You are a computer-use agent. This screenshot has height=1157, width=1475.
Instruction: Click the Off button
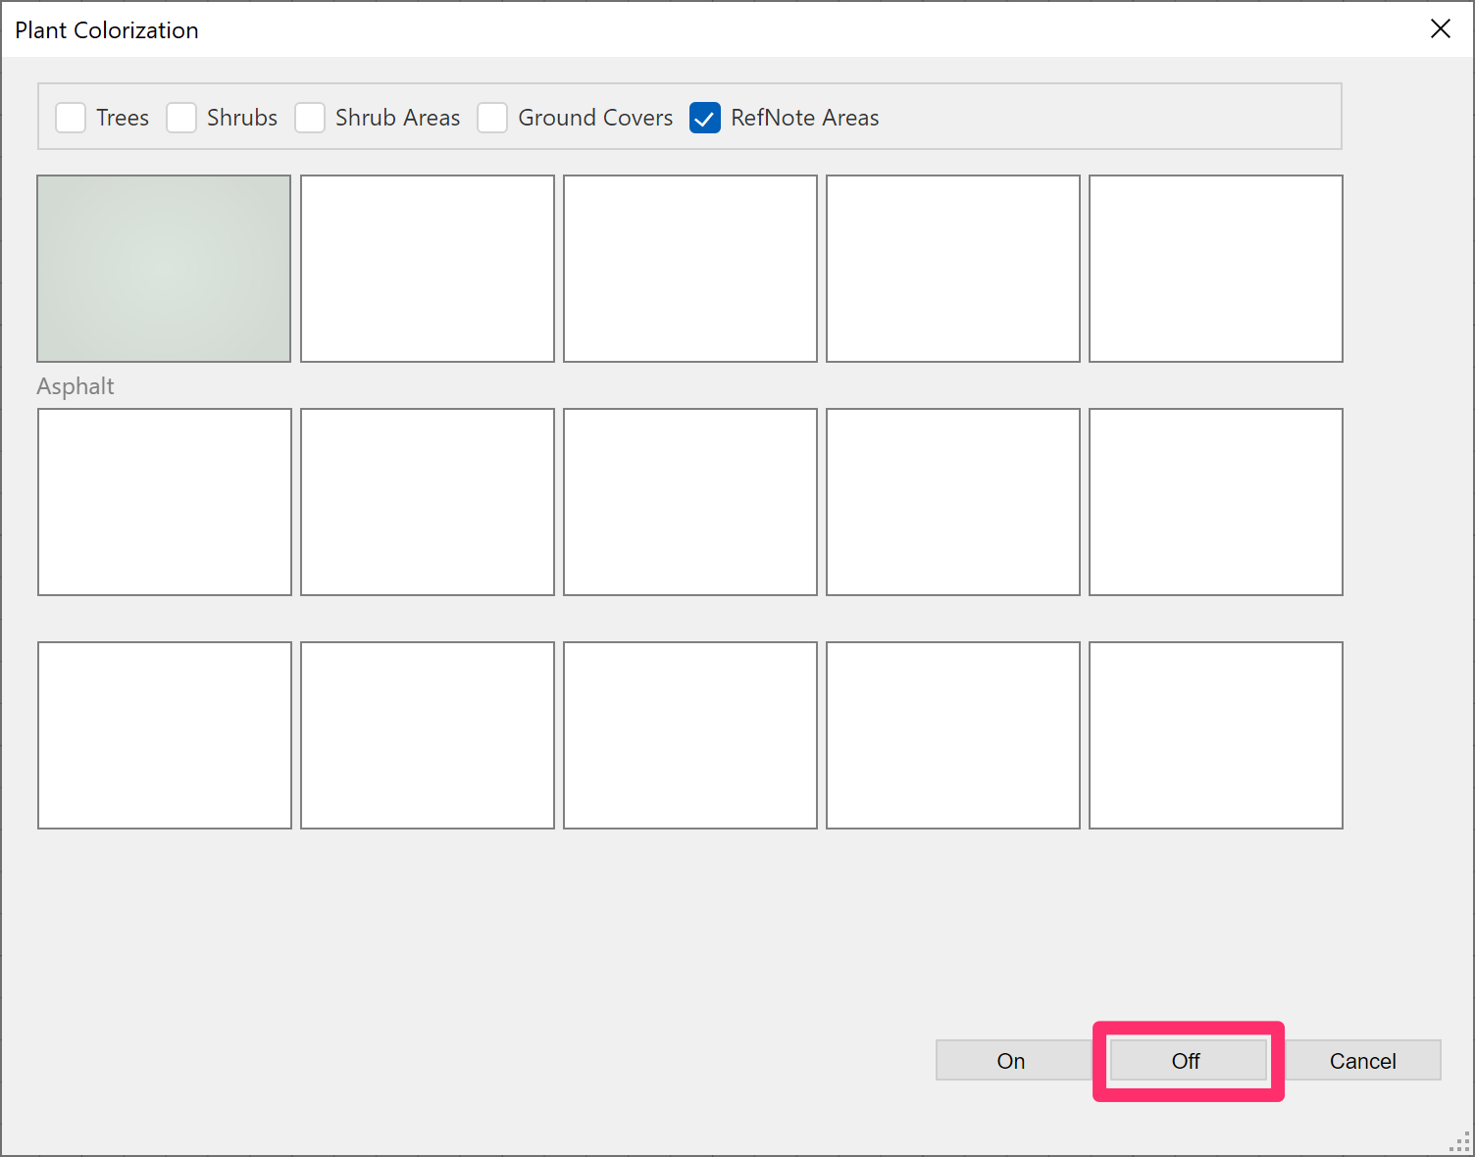pyautogui.click(x=1187, y=1061)
